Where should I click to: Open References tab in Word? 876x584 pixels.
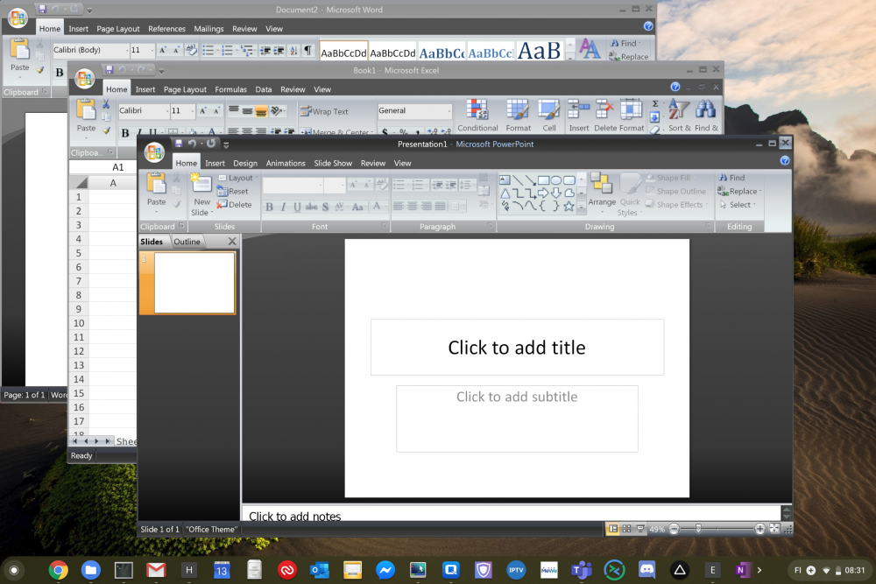click(166, 29)
